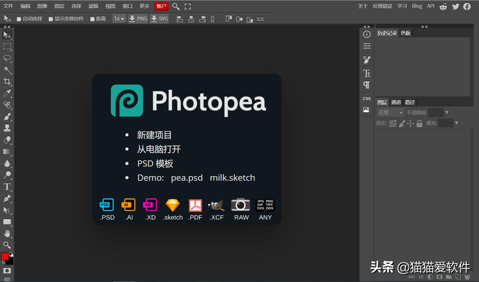Open the info panel icon
Image resolution: width=479 pixels, height=282 pixels.
coord(367,34)
